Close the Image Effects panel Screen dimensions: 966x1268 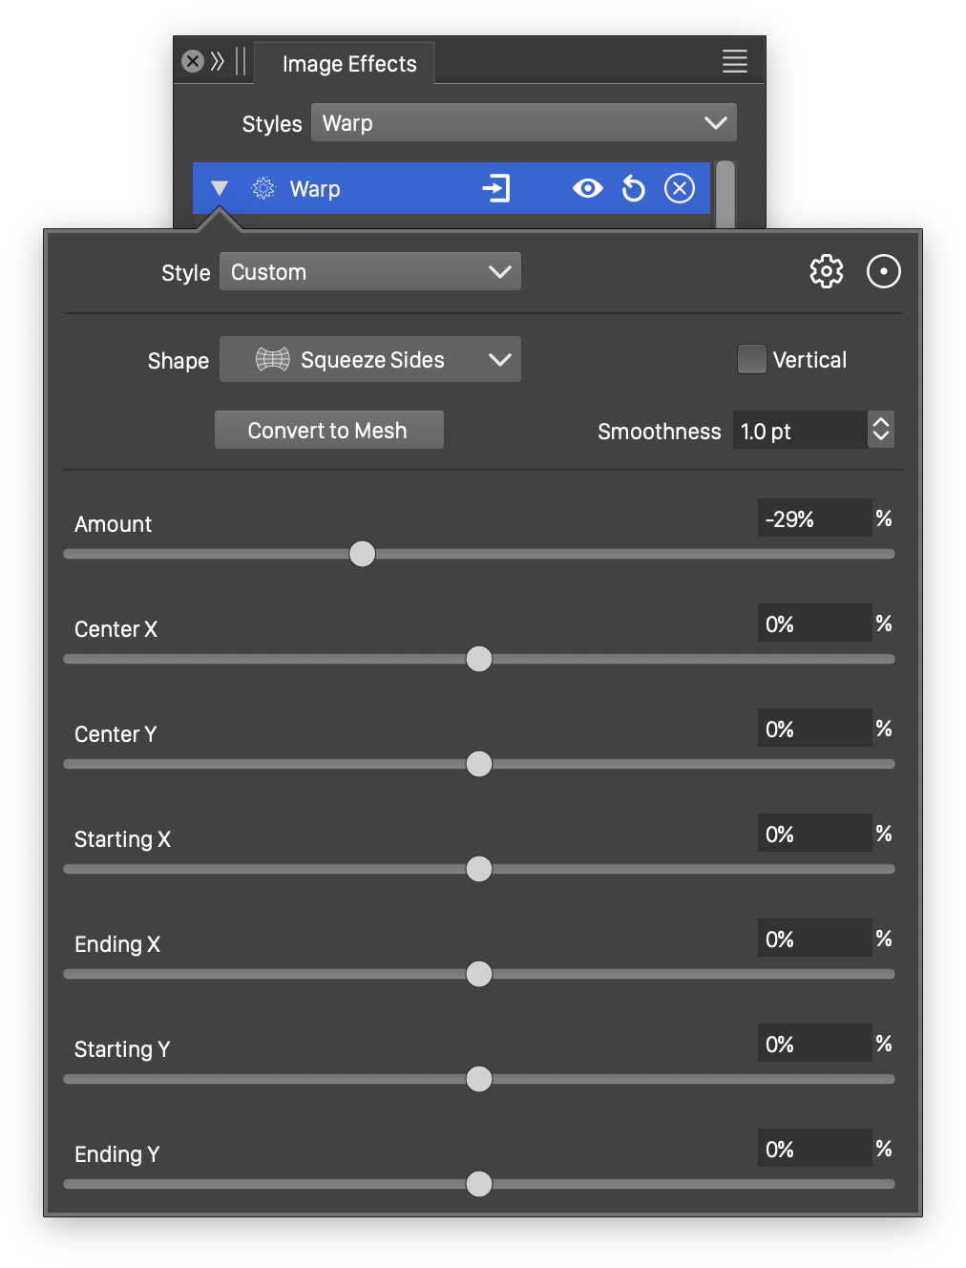[x=193, y=62]
